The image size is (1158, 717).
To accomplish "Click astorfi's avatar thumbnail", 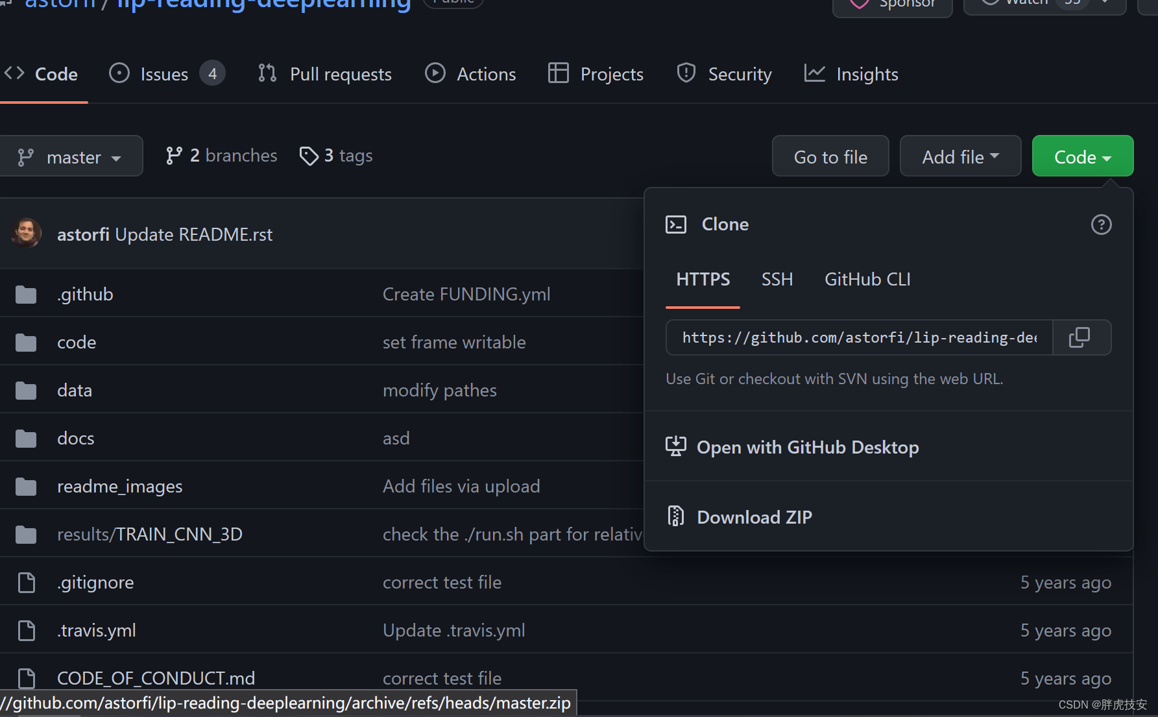I will tap(26, 234).
